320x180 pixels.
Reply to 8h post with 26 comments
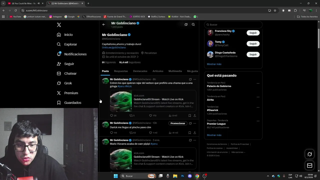click(x=113, y=115)
